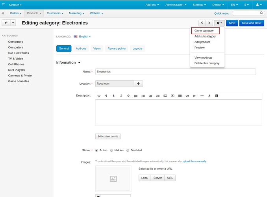Viewport: 267px width, 197px height.
Task: Insert ordered numbered list in editor
Action: tap(143, 96)
